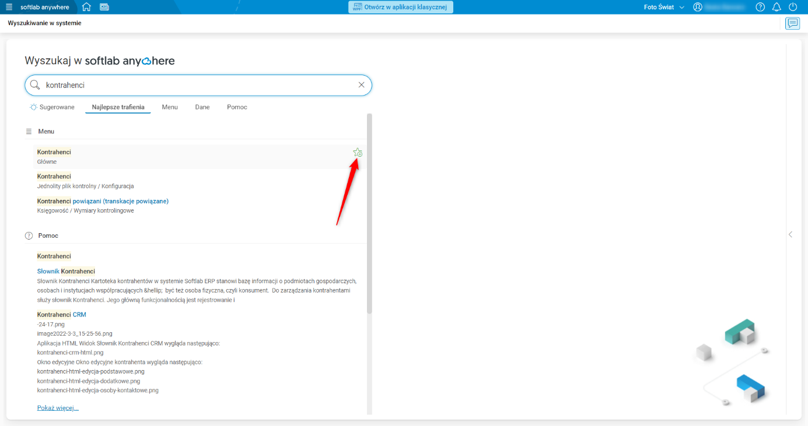Click the Pomoc section heading
Image resolution: width=808 pixels, height=426 pixels.
click(48, 236)
